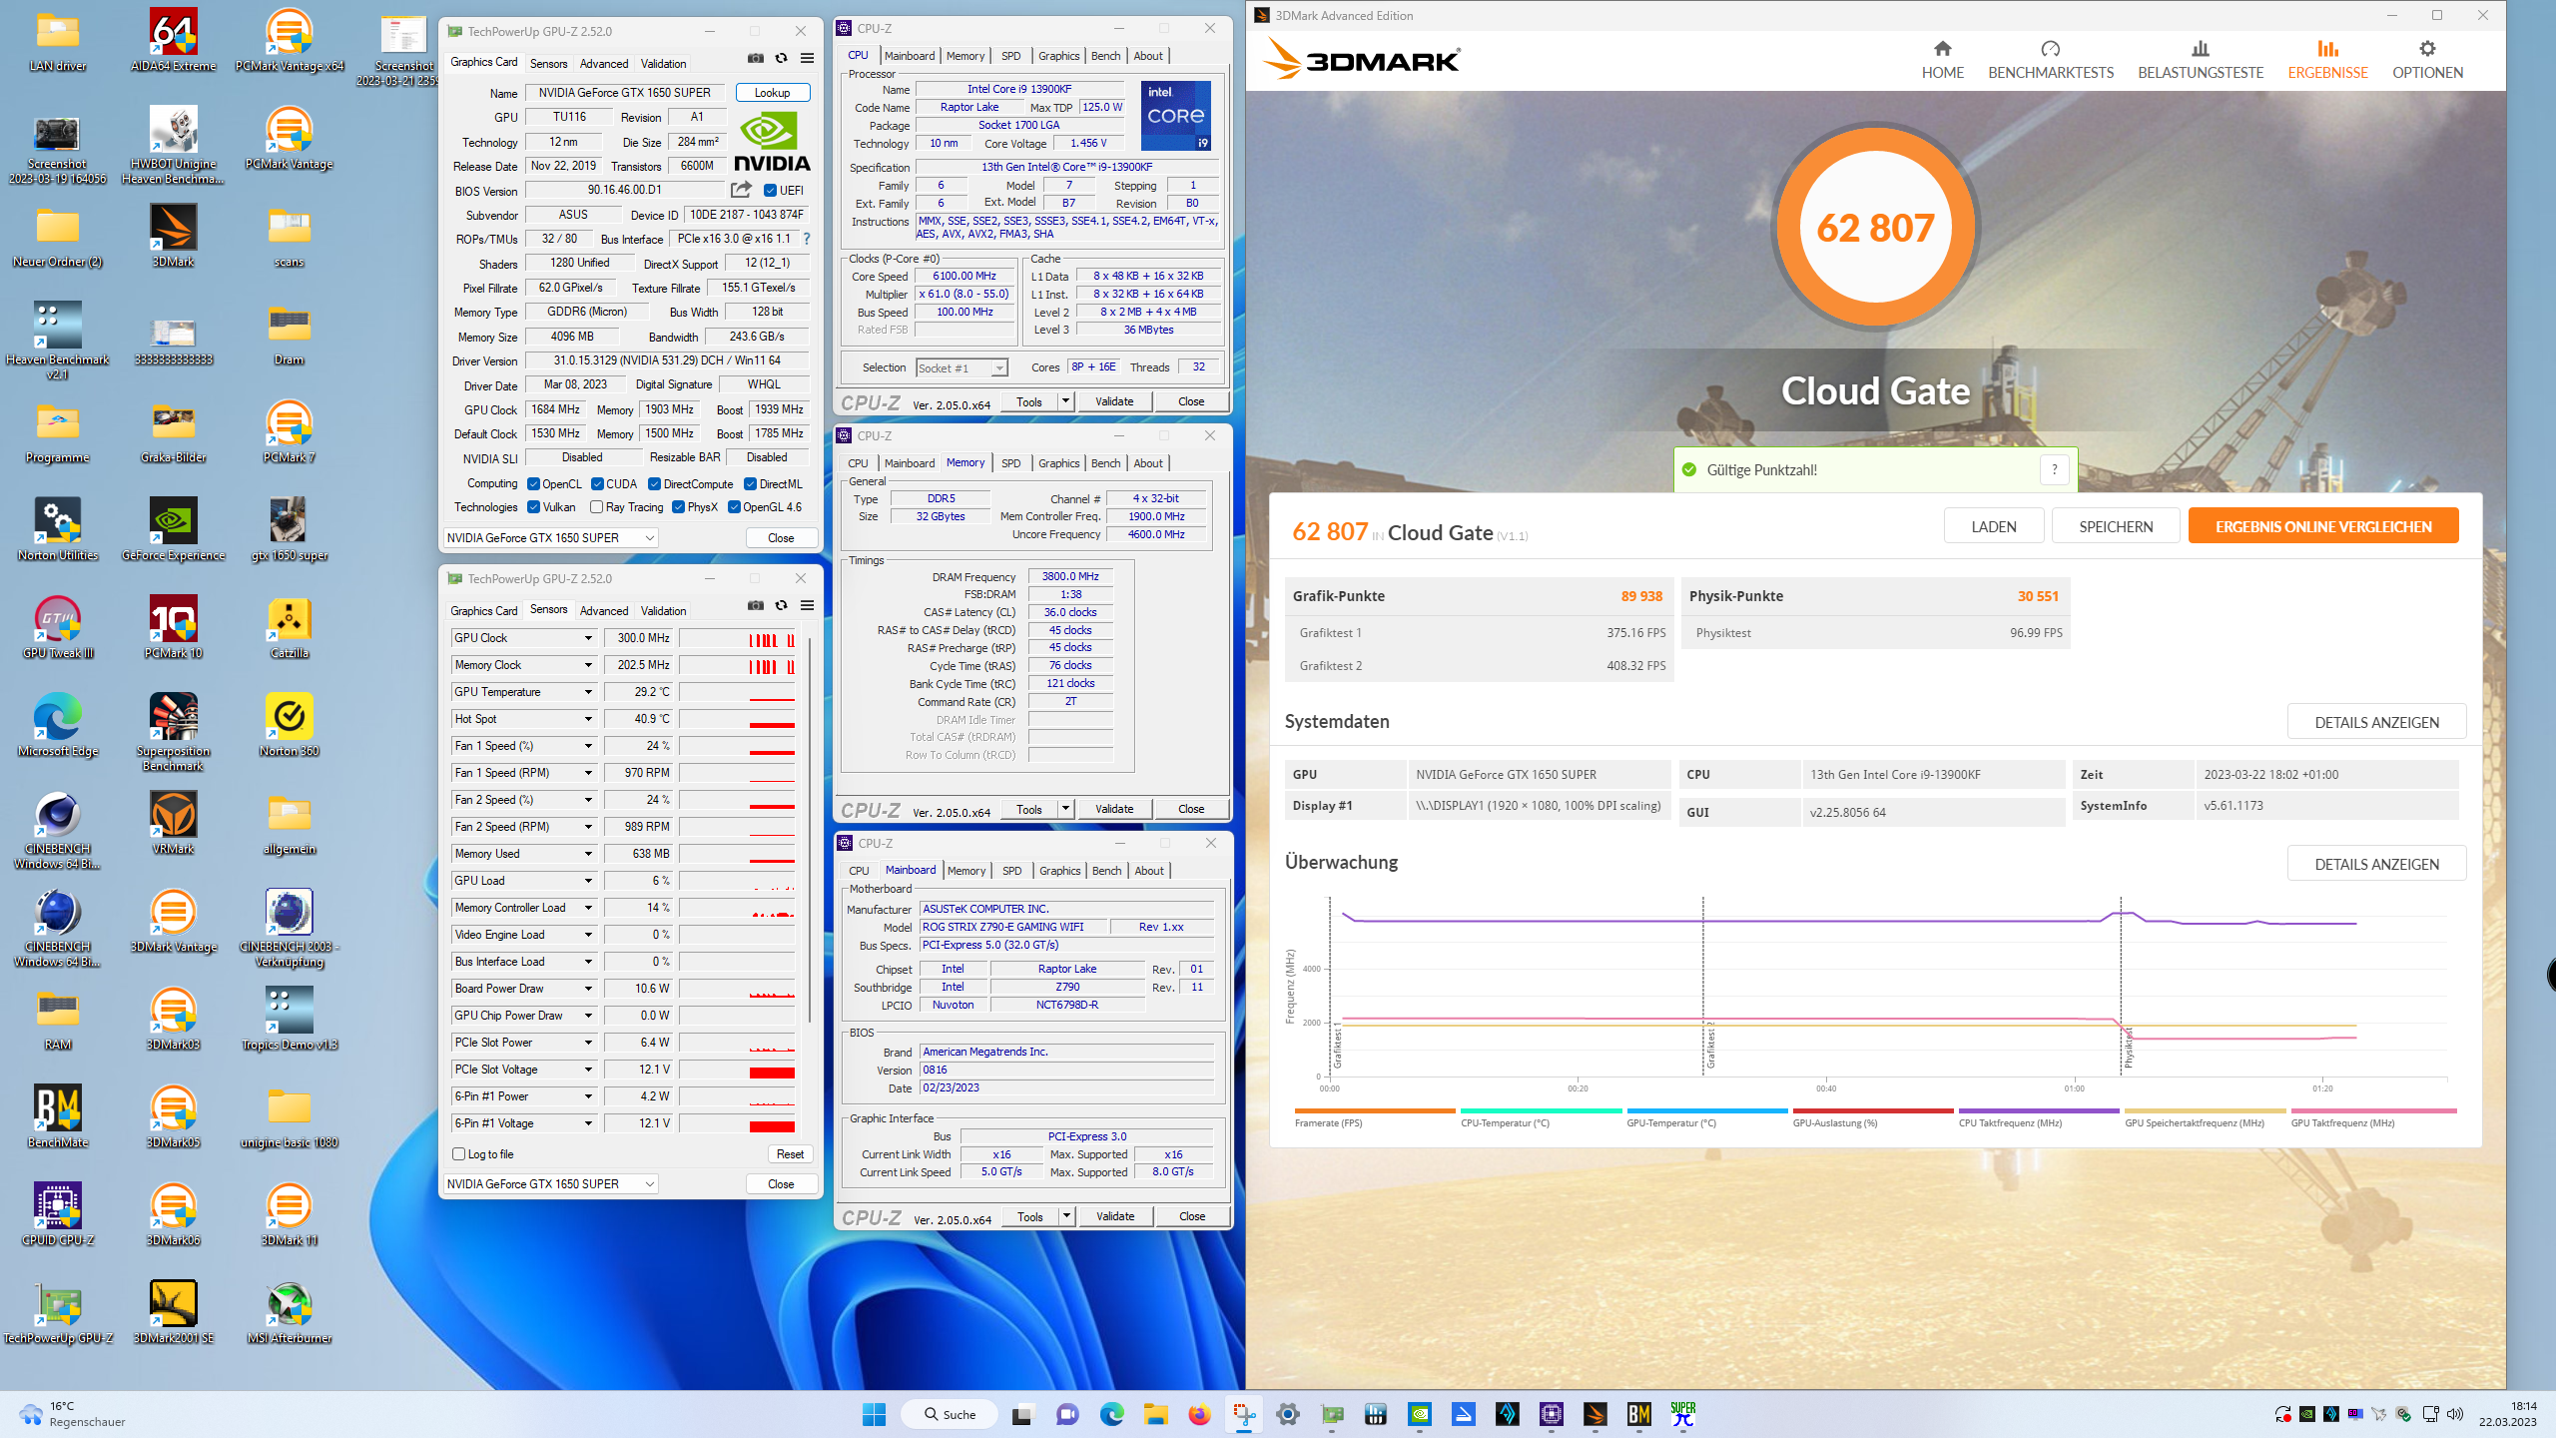Open hamburger menu in top GPU-Z window

(807, 59)
